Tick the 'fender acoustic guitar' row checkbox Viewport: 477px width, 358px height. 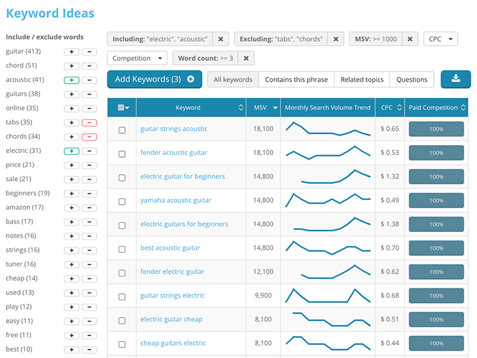[122, 153]
